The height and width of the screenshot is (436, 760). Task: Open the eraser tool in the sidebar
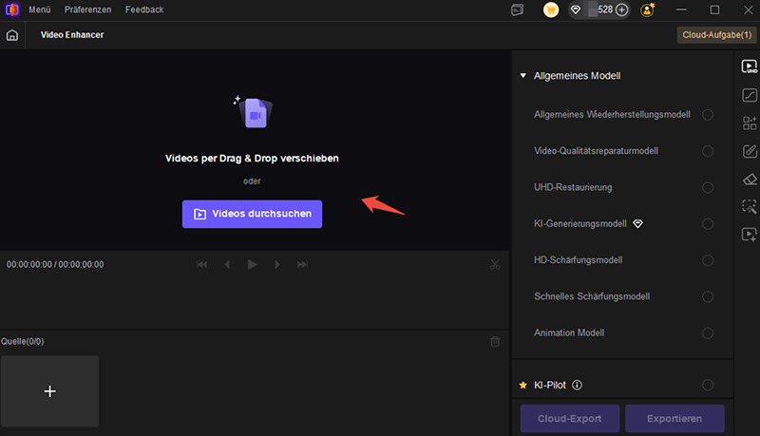(750, 180)
